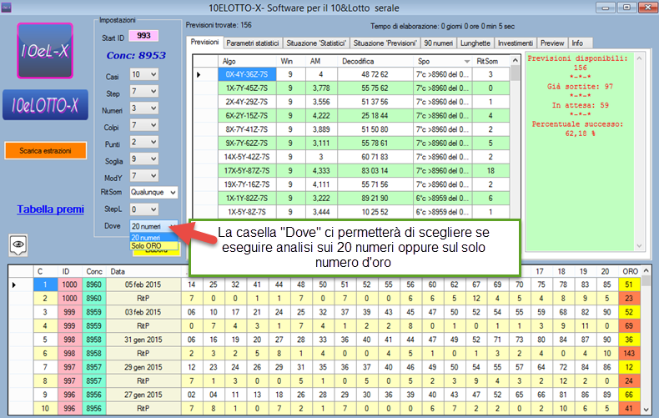This screenshot has width=659, height=418.
Task: Sort by the AM column header
Action: point(321,62)
